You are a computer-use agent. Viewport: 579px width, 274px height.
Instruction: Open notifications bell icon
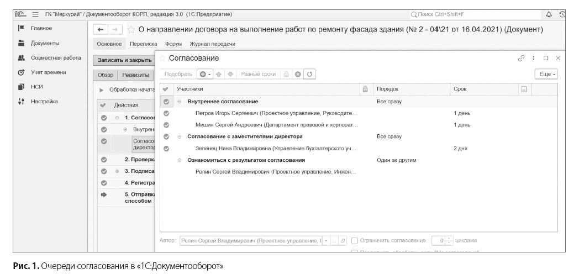pyautogui.click(x=549, y=14)
